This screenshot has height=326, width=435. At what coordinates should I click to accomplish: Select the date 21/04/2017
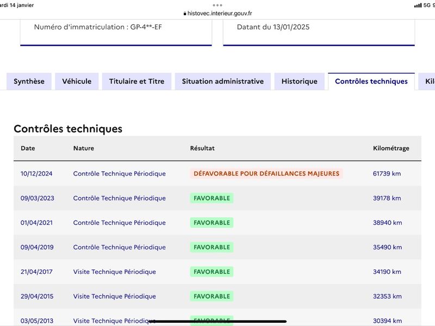36,272
